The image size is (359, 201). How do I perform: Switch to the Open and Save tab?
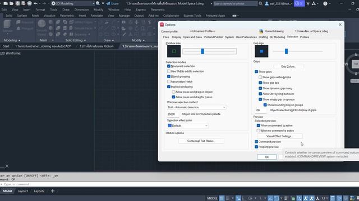(192, 37)
